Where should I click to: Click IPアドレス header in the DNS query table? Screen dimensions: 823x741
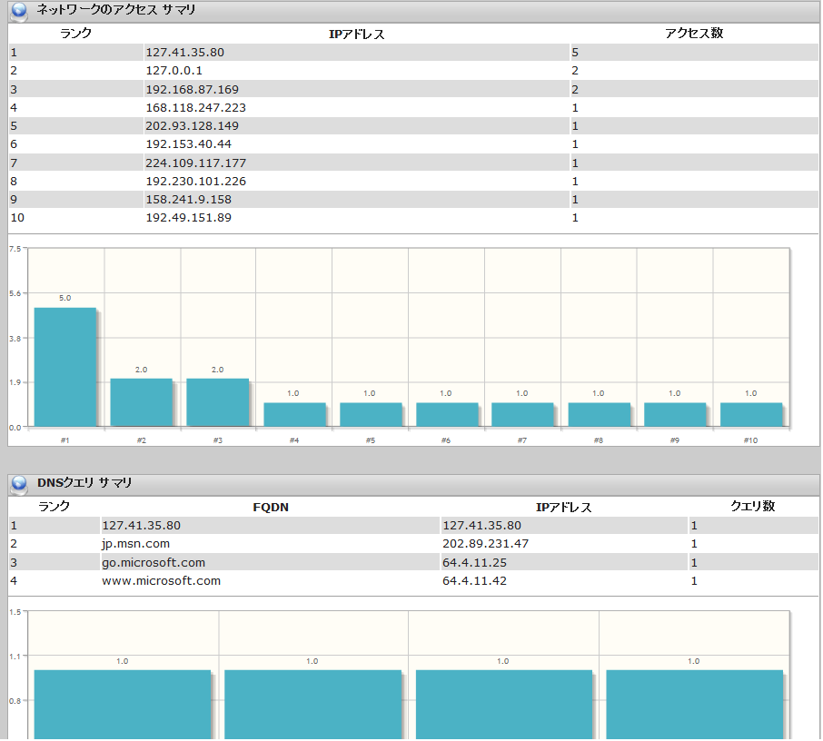pos(563,507)
